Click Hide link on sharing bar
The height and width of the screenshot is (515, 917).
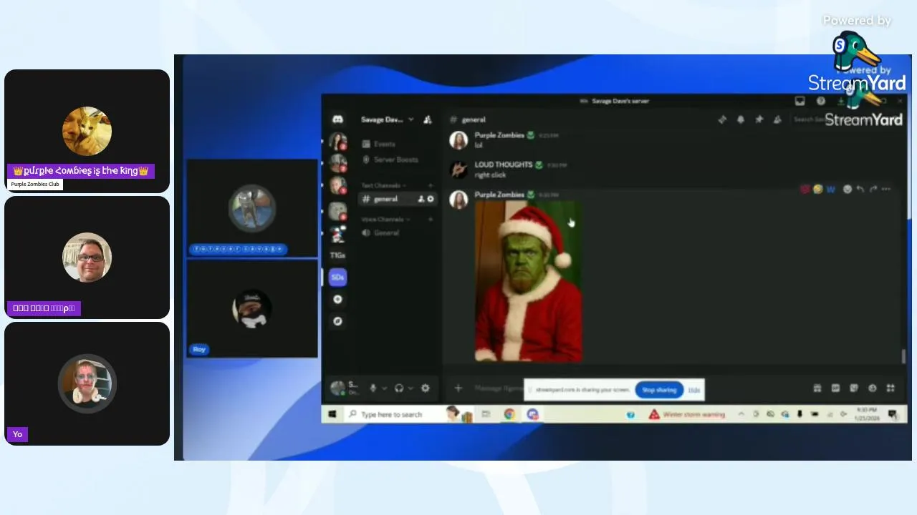point(693,390)
